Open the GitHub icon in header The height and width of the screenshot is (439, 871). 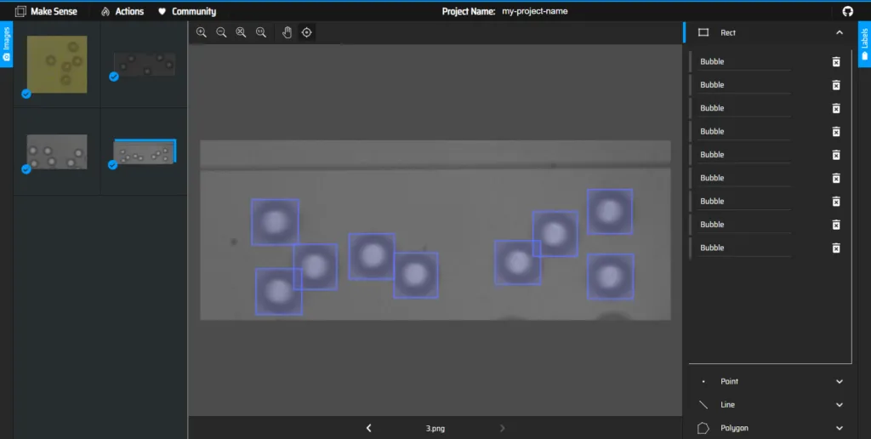848,11
